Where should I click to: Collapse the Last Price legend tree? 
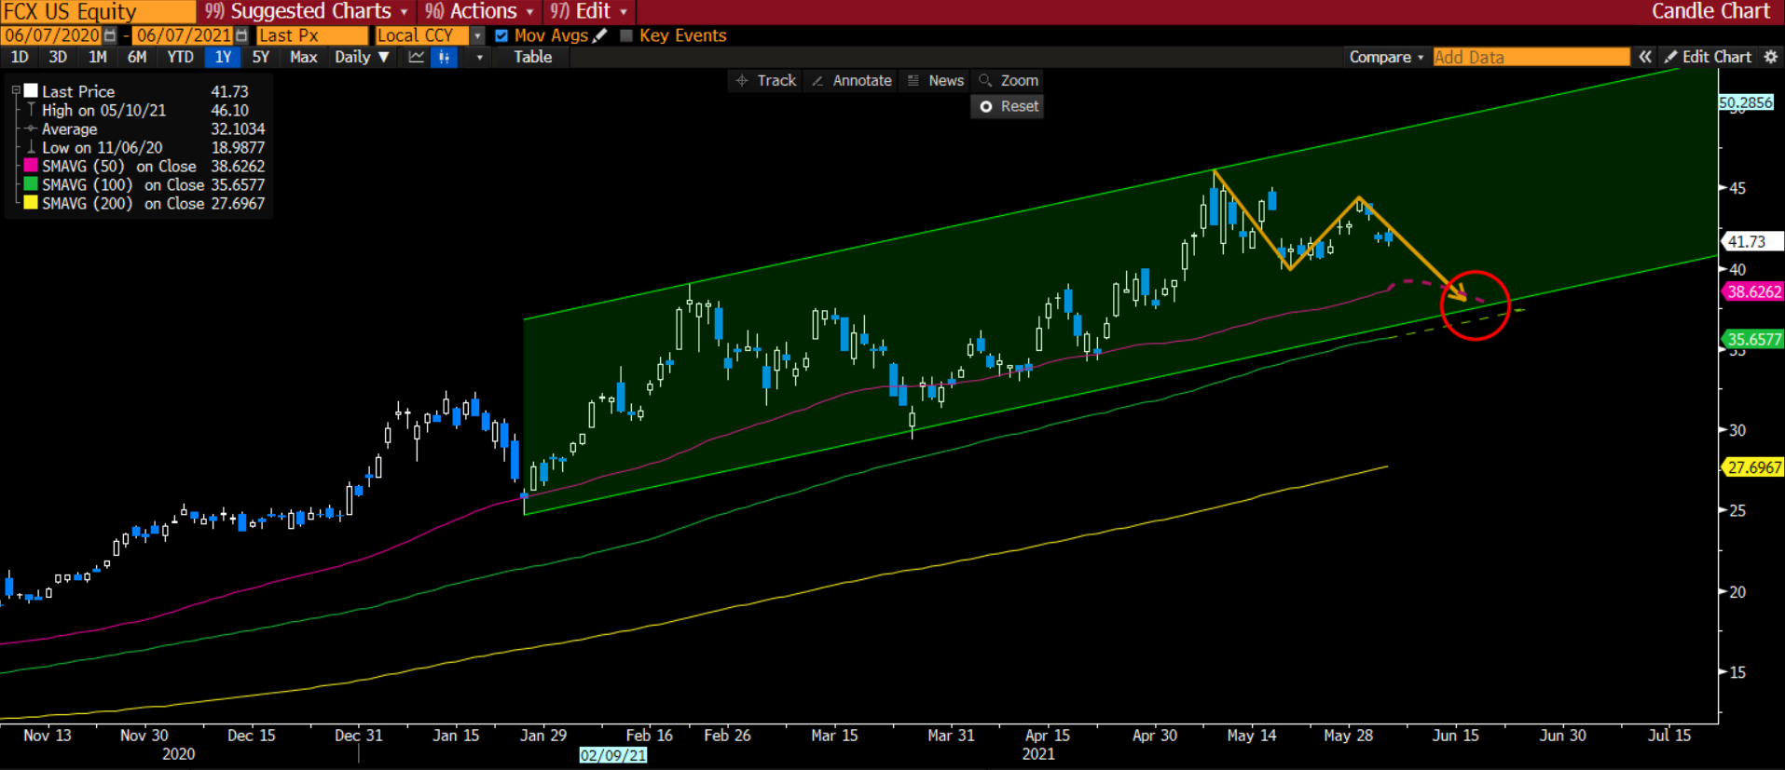click(15, 91)
